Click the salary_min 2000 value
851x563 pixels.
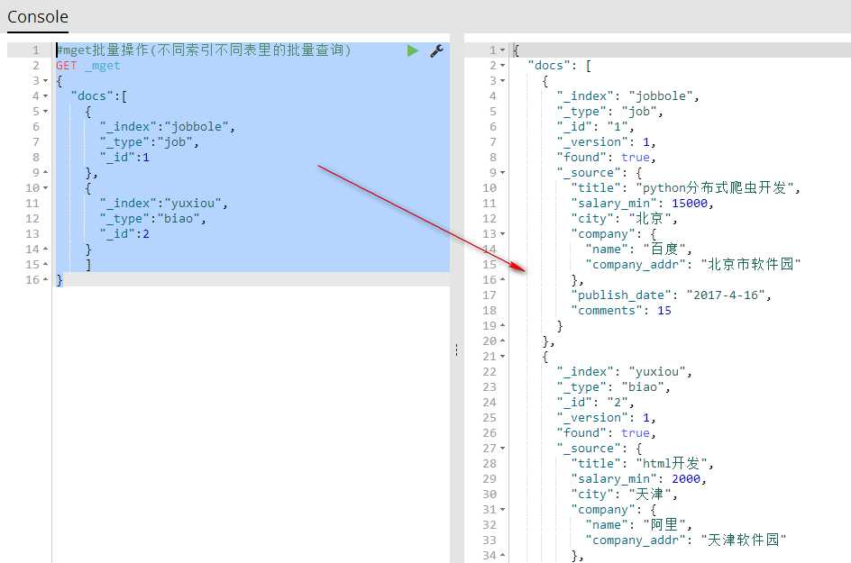(686, 479)
